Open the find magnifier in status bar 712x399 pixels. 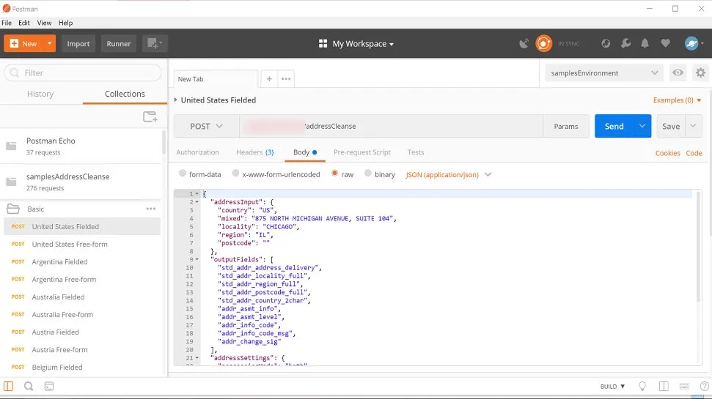[29, 386]
